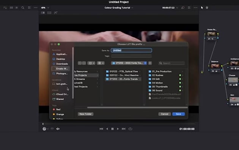
Task: Switch to list view icon in toolbar
Action: pos(16,8)
